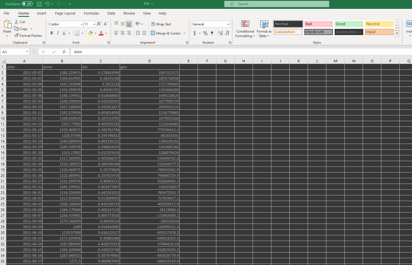Open the File menu
Viewport: 412px width, 265px height.
tap(6, 13)
